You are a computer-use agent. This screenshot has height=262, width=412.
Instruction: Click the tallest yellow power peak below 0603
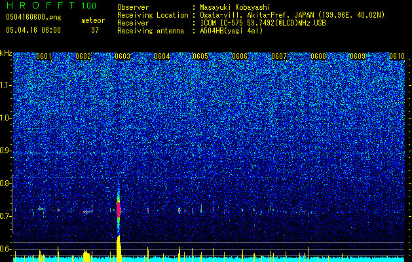[119, 248]
